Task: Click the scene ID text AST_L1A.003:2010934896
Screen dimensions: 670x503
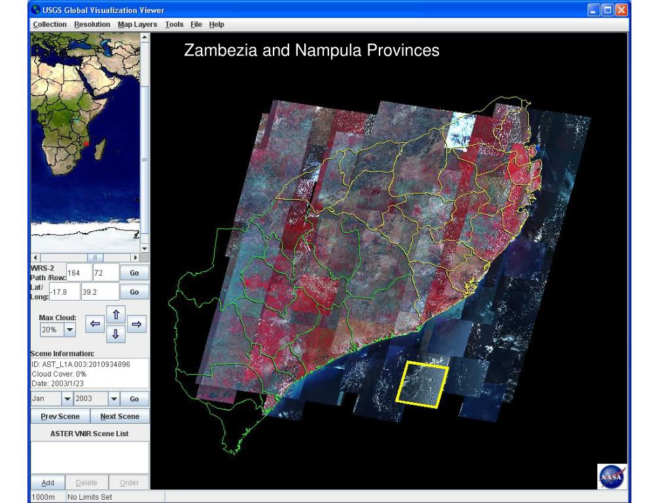Action: pos(80,364)
